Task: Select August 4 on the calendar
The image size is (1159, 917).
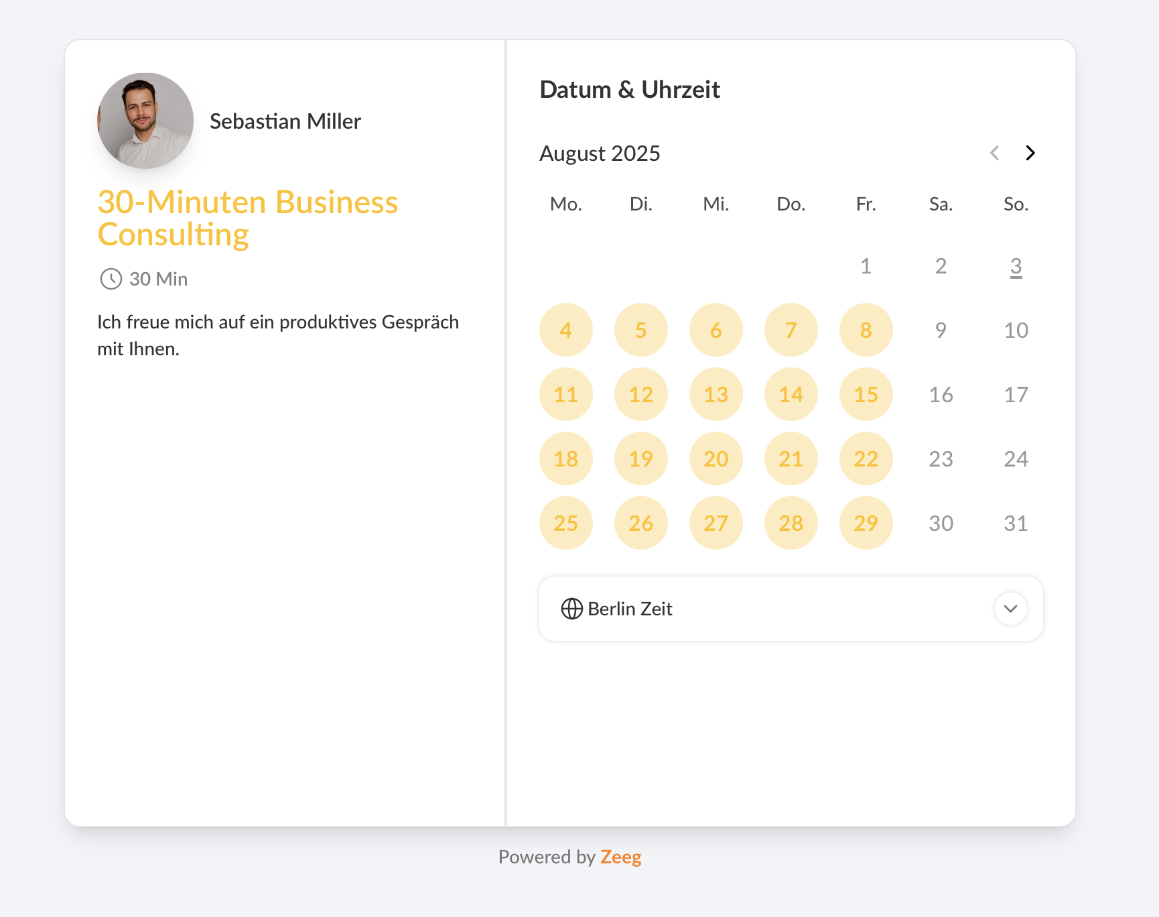Action: (x=566, y=330)
